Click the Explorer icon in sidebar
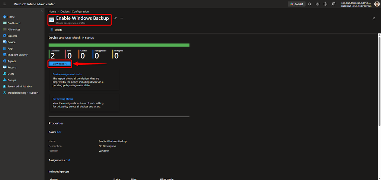 [4, 36]
